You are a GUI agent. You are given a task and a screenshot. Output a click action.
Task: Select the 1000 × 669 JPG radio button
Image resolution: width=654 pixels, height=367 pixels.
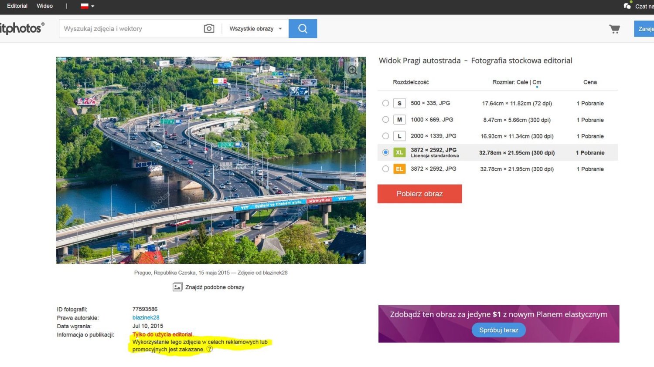point(385,120)
